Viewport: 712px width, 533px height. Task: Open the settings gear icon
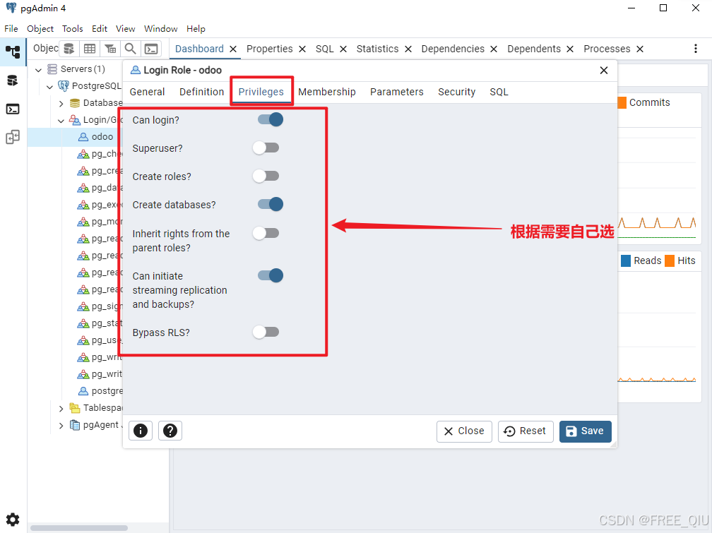[13, 520]
